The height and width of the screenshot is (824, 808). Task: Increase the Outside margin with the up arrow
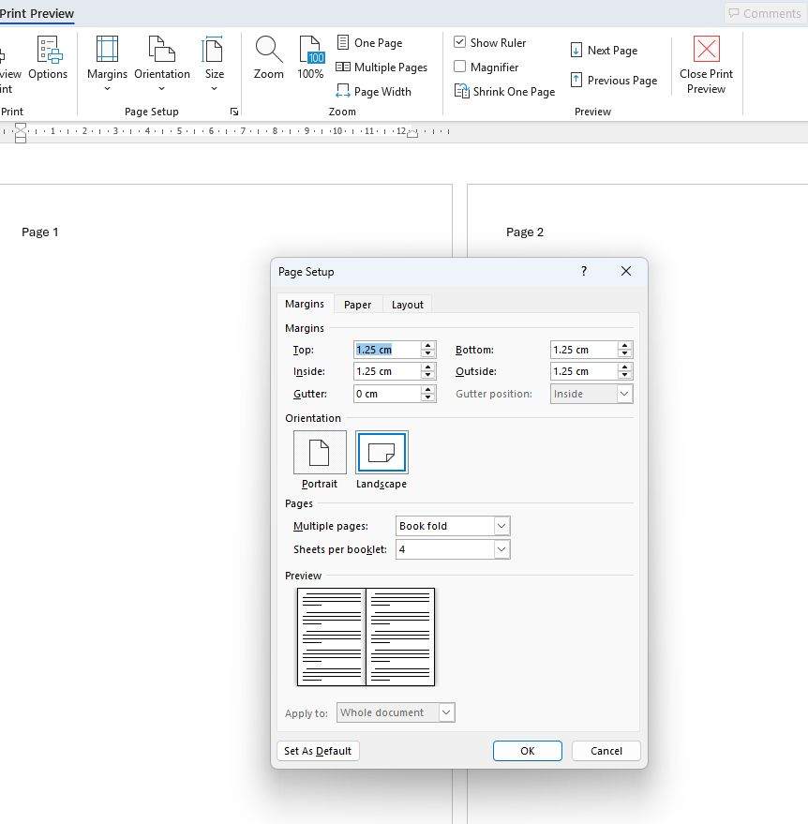coord(624,367)
